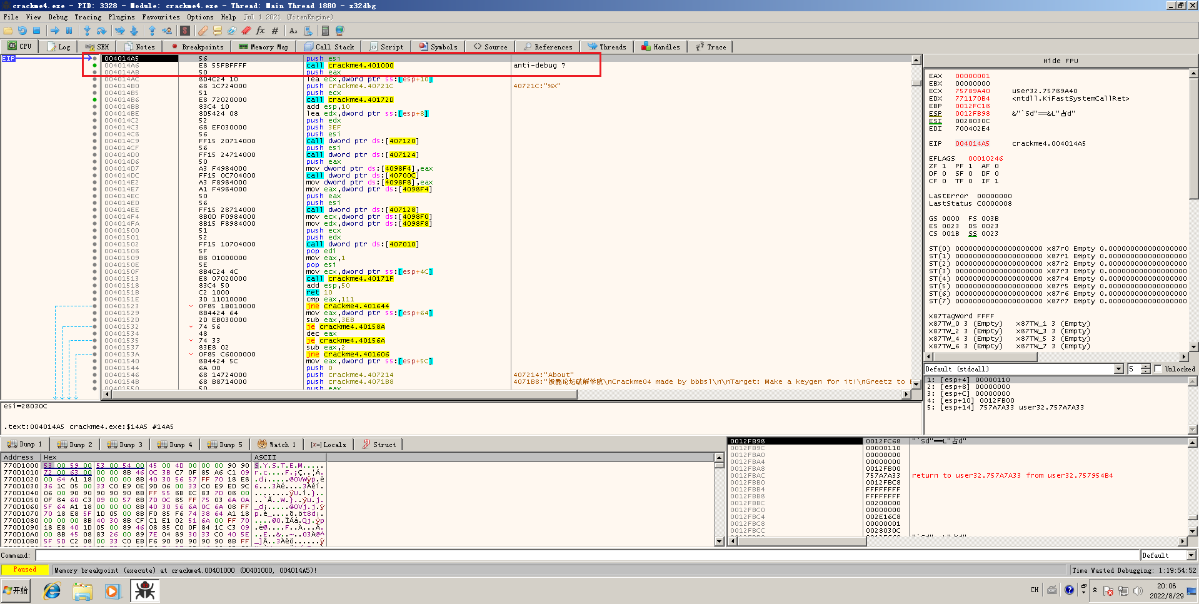1199x604 pixels.
Task: Open the Calculator toolbar icon
Action: click(325, 31)
